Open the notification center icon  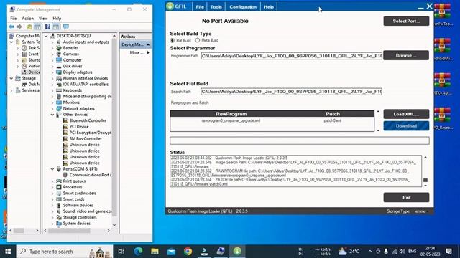[448, 252]
